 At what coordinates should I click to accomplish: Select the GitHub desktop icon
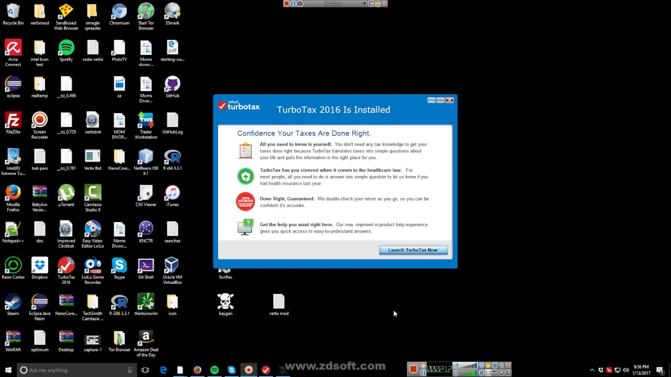(172, 87)
